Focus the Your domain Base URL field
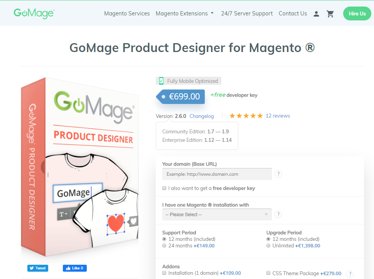The width and height of the screenshot is (374, 279). click(217, 174)
